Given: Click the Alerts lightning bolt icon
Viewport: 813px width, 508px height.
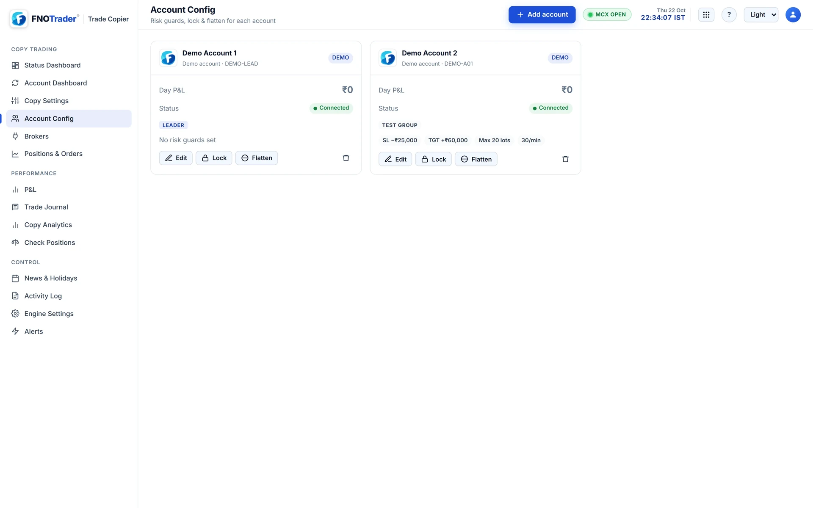Looking at the screenshot, I should click(x=15, y=331).
